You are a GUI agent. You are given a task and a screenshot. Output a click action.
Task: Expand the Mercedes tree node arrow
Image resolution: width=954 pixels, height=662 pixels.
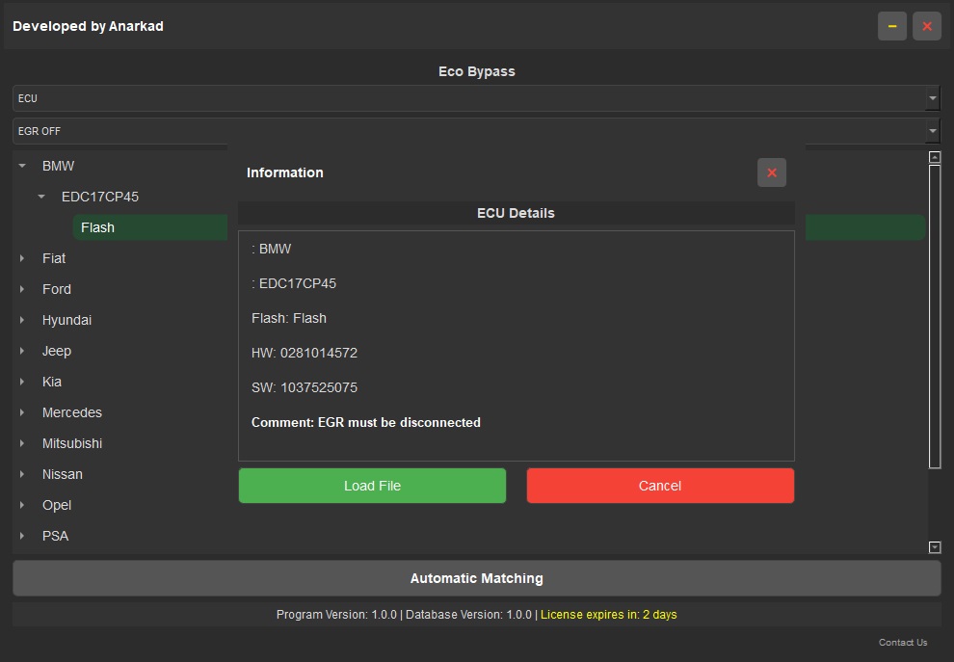(x=22, y=412)
